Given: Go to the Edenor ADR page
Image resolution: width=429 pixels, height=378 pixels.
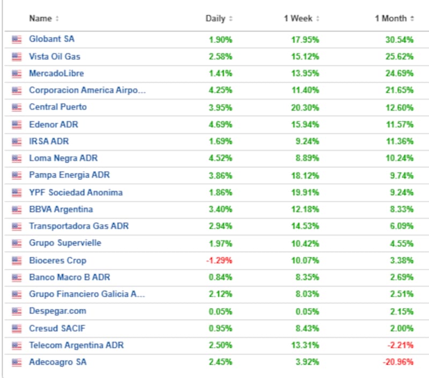Looking at the screenshot, I should tap(54, 124).
